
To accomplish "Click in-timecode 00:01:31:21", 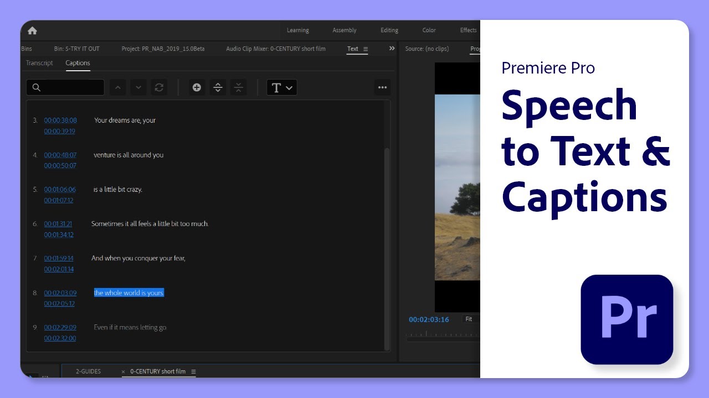I will (58, 224).
